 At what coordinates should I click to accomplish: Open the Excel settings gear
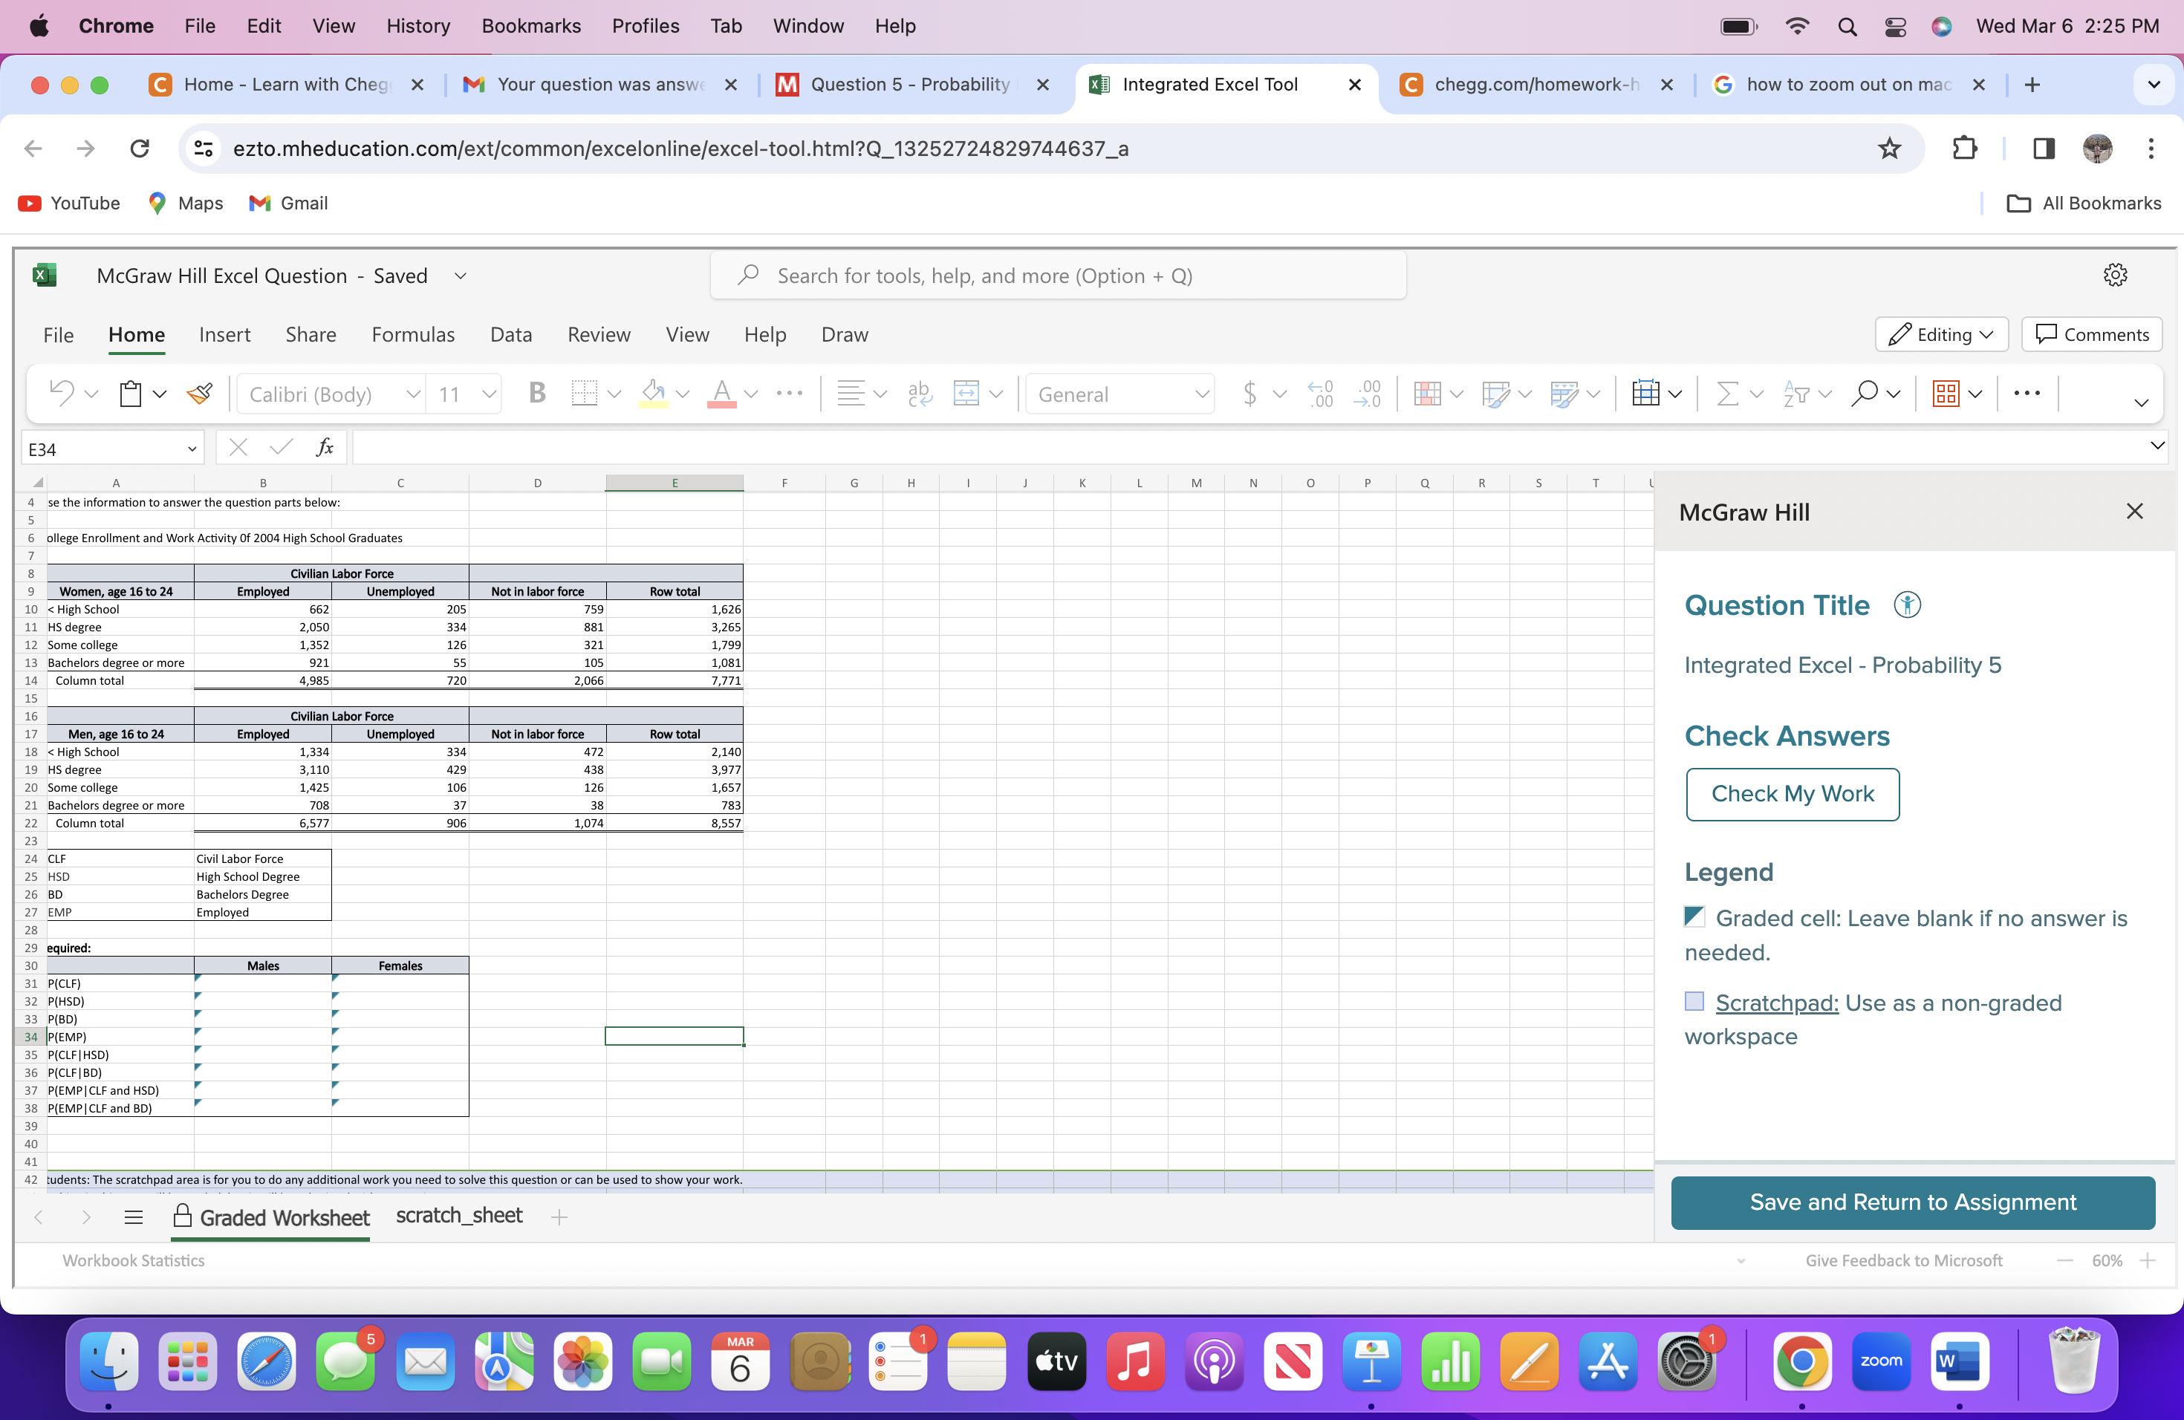2115,276
